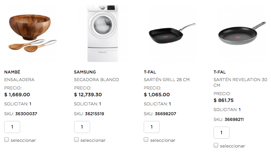Viewport: 271px width, 152px height.
Task: Focus the quantity box under SKU 36698207
Action: coord(152,127)
